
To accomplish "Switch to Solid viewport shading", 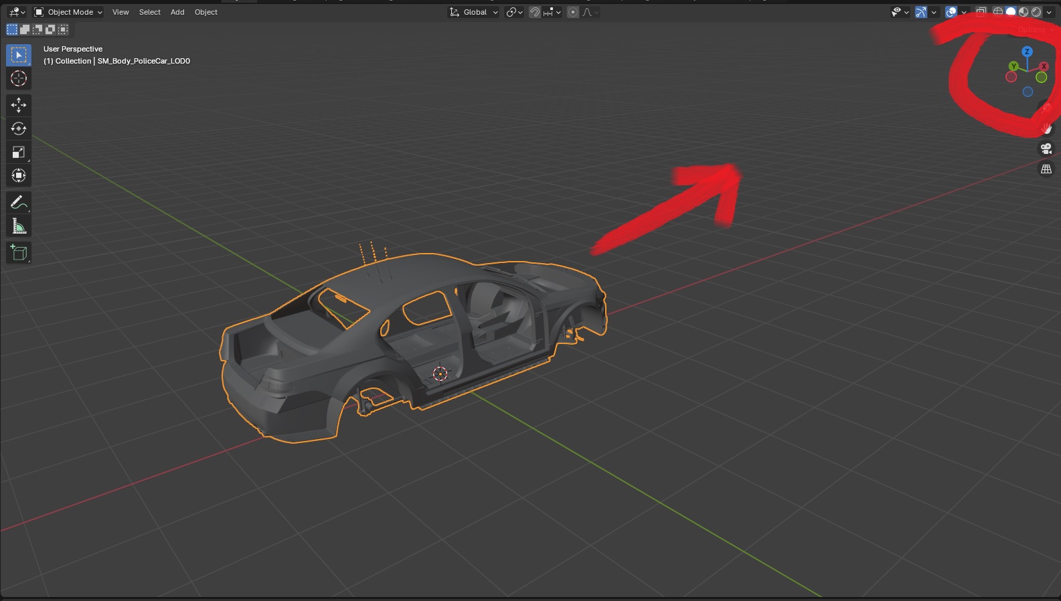I will [1011, 12].
